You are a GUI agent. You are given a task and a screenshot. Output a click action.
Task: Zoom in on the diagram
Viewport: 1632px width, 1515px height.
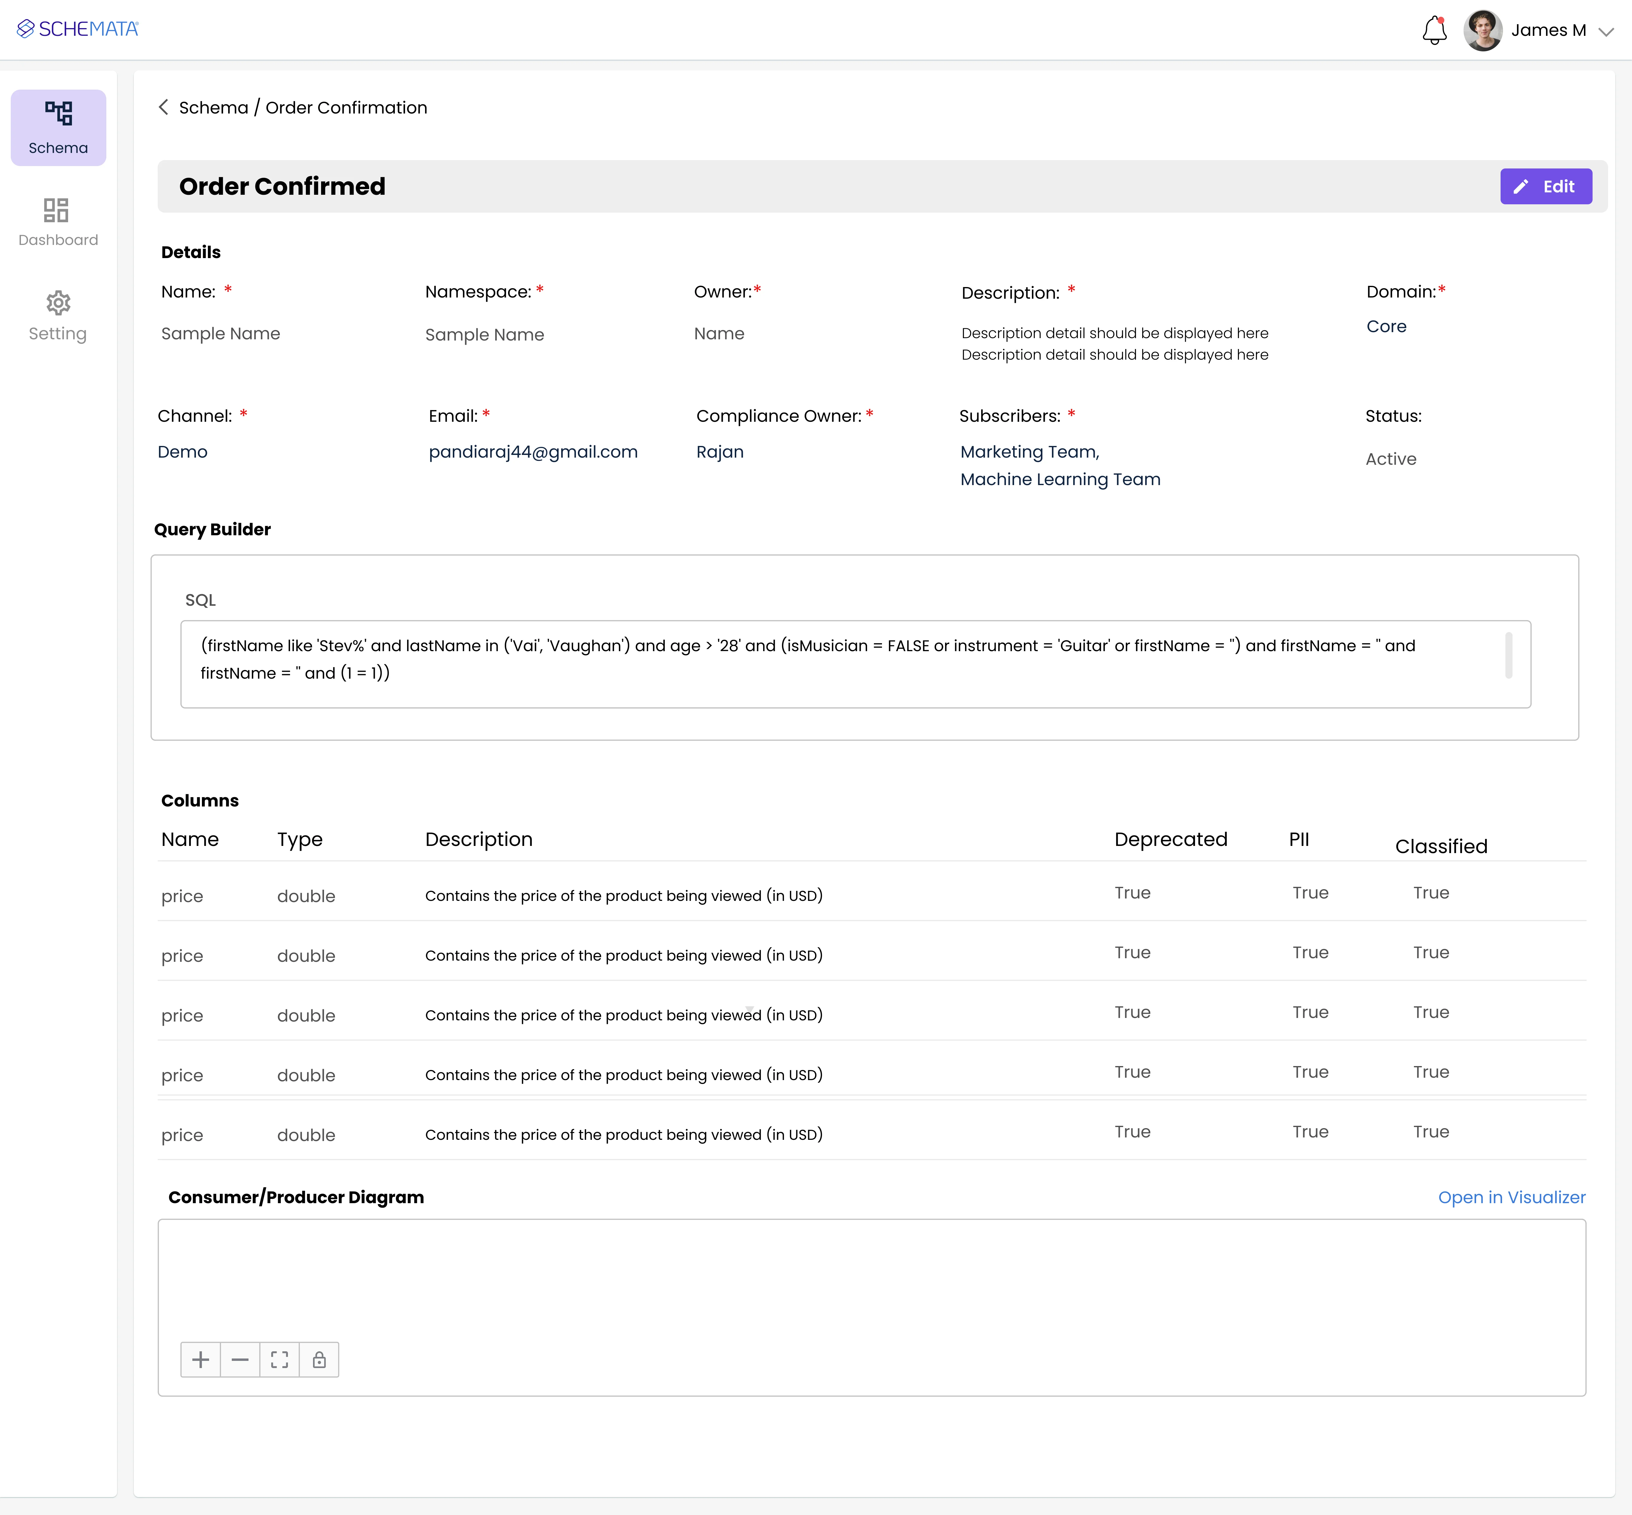(201, 1360)
